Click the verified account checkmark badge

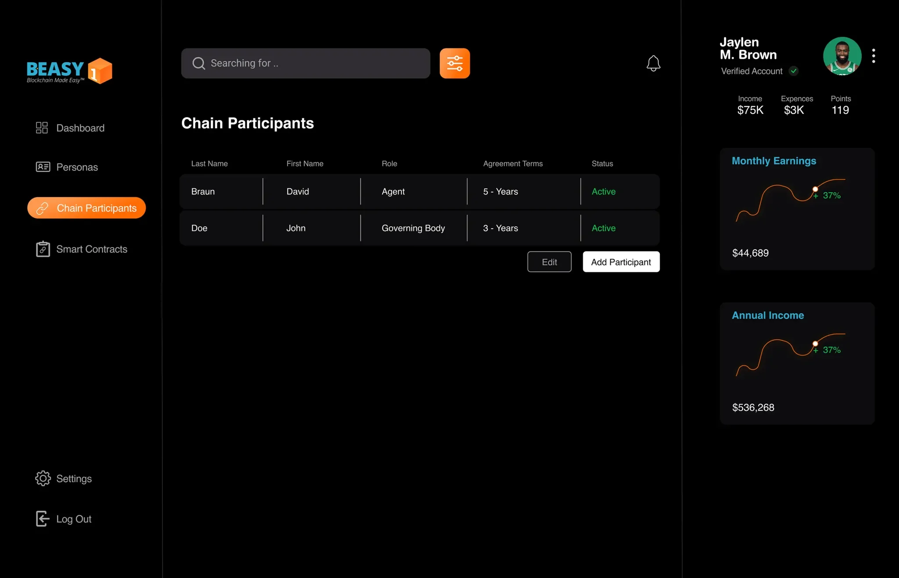pyautogui.click(x=794, y=71)
